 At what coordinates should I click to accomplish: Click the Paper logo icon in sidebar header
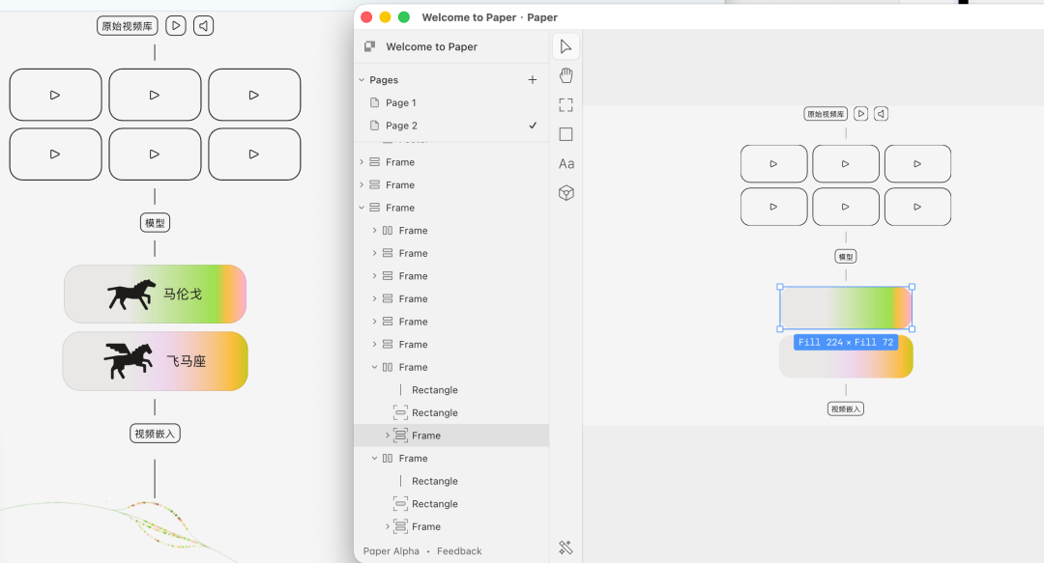(x=369, y=46)
